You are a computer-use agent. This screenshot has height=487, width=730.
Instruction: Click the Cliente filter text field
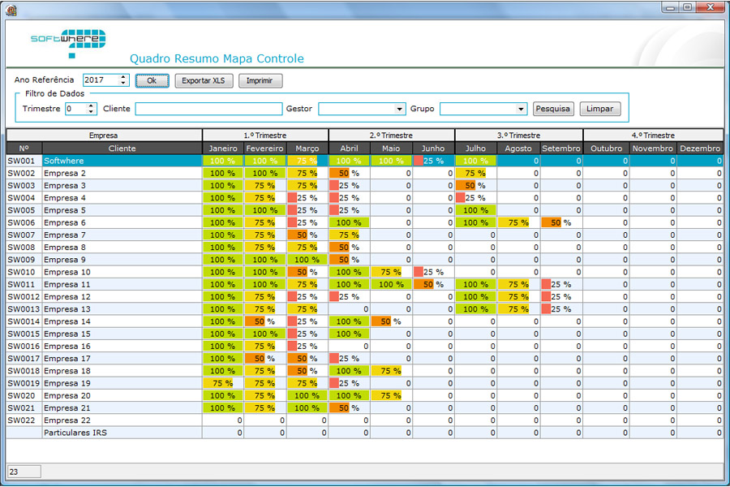click(208, 109)
